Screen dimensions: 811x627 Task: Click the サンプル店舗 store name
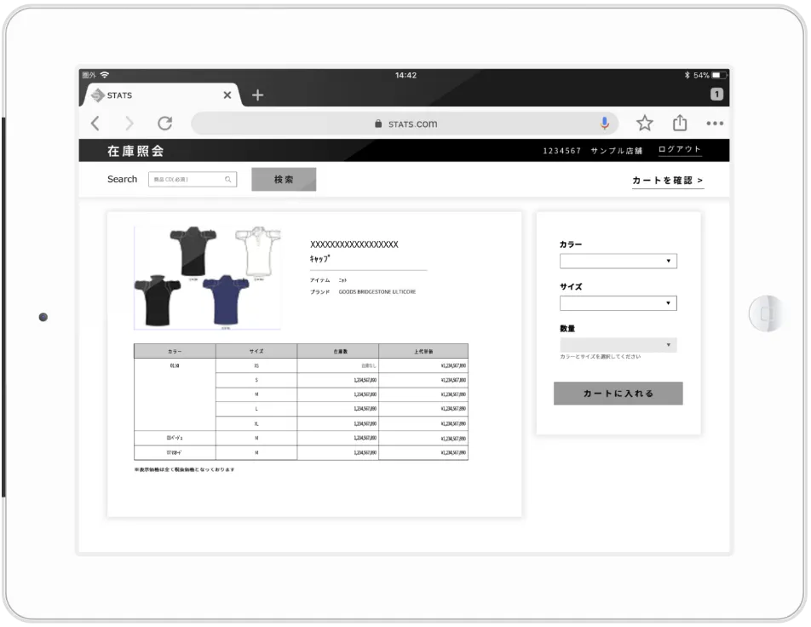616,151
